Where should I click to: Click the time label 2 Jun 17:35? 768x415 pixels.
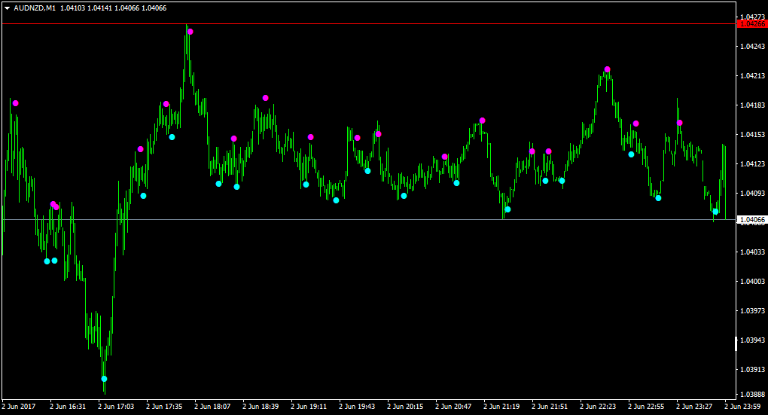[x=164, y=407]
